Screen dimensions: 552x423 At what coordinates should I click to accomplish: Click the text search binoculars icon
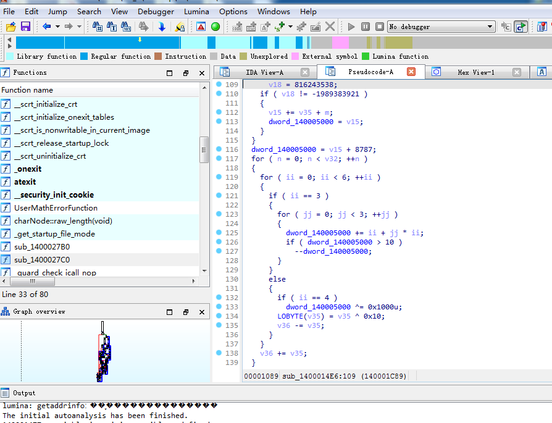pyautogui.click(x=112, y=27)
